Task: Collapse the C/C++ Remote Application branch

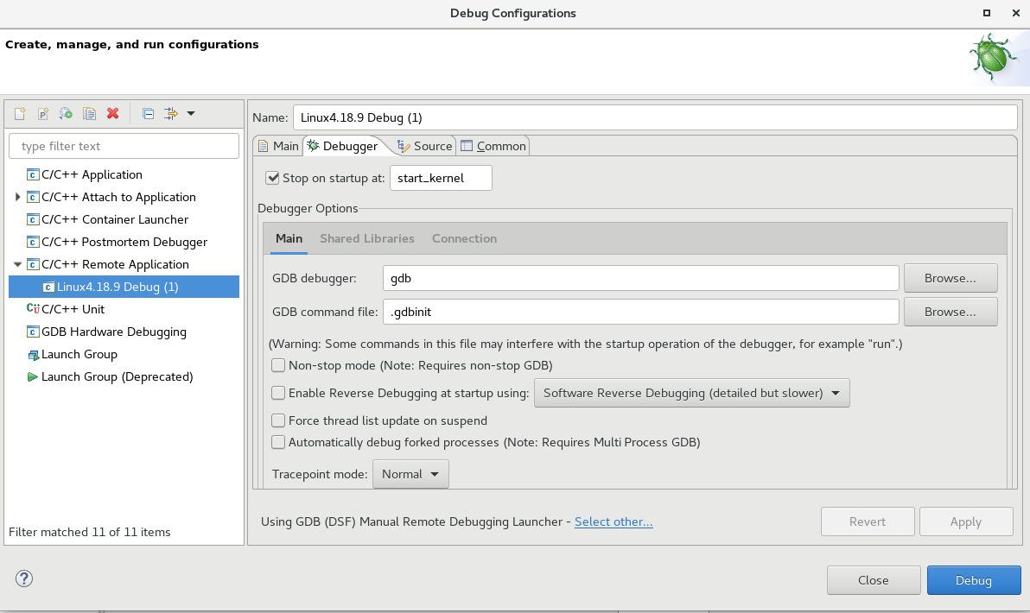Action: pos(17,264)
